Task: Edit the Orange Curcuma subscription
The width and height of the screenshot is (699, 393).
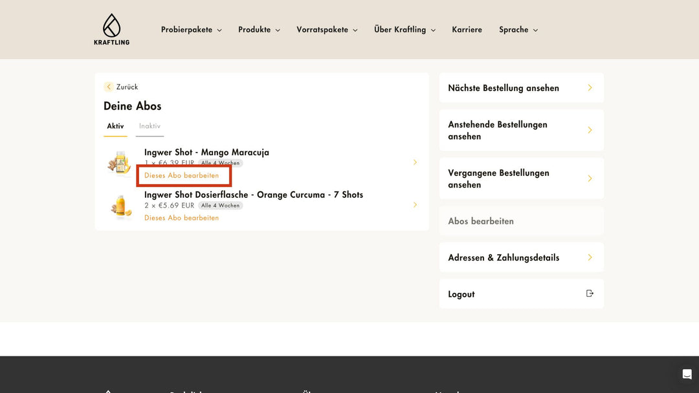Action: tap(181, 218)
